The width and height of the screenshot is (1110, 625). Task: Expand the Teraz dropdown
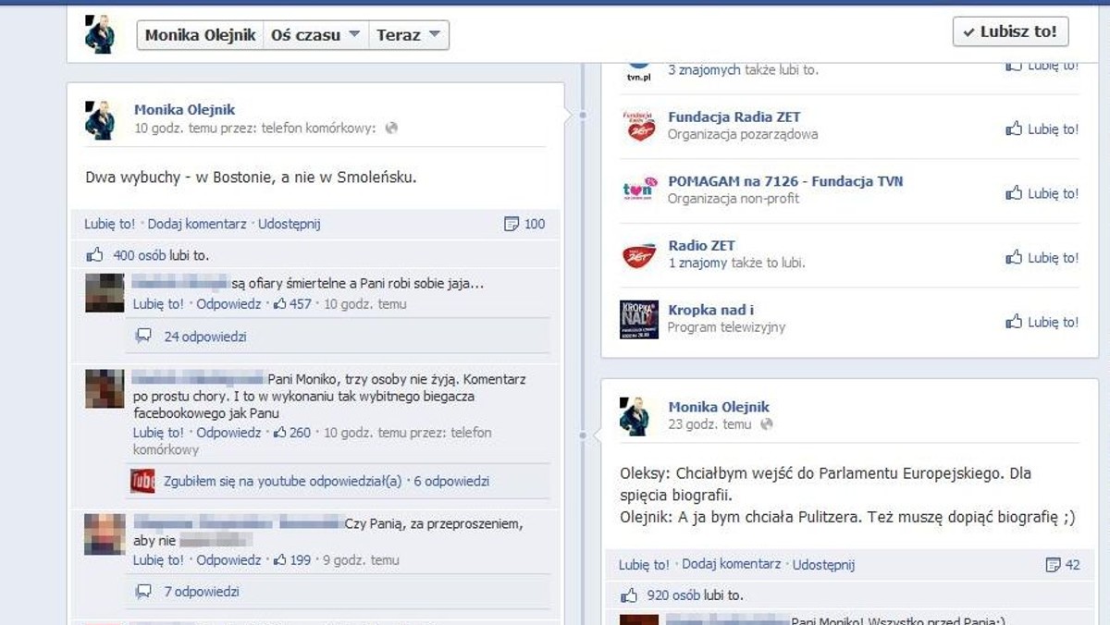pyautogui.click(x=409, y=35)
